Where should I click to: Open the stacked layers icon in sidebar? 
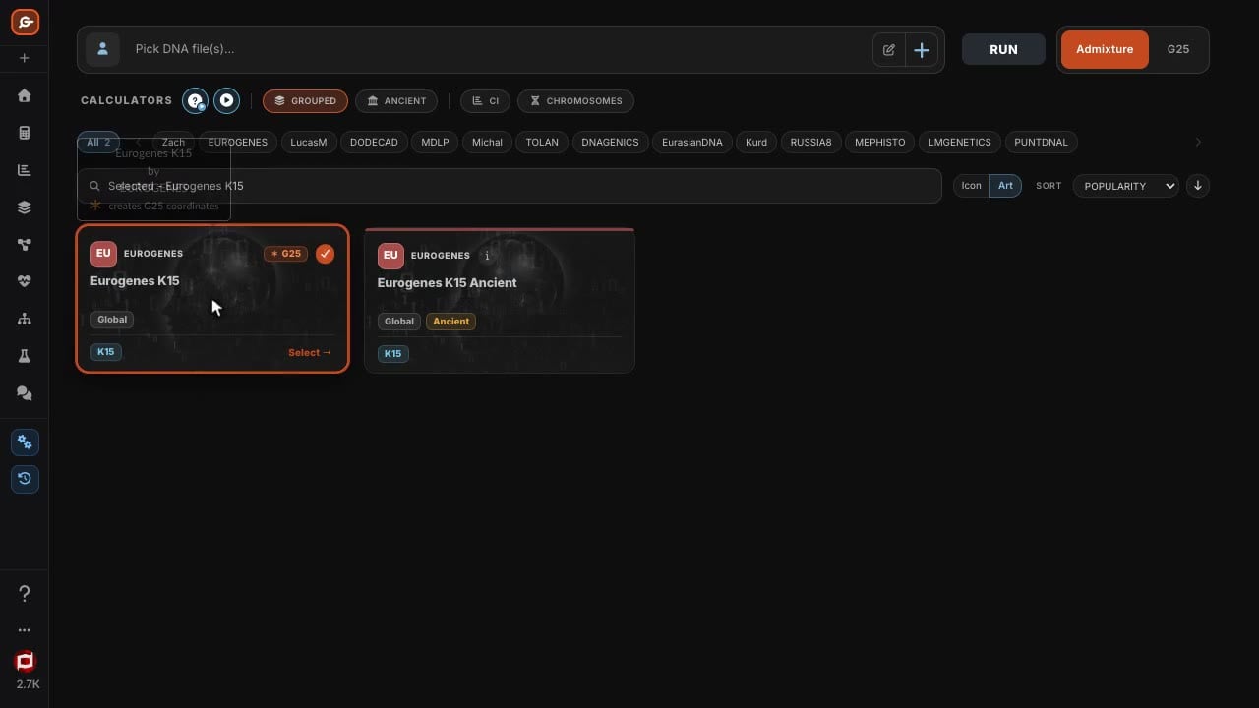pyautogui.click(x=25, y=207)
